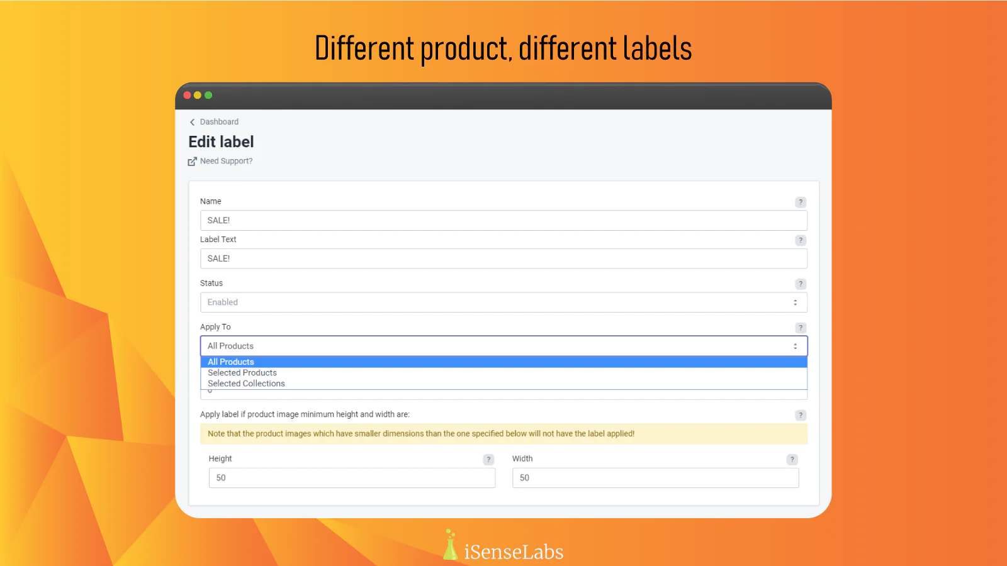
Task: Click the Height field help icon
Action: [x=488, y=460]
